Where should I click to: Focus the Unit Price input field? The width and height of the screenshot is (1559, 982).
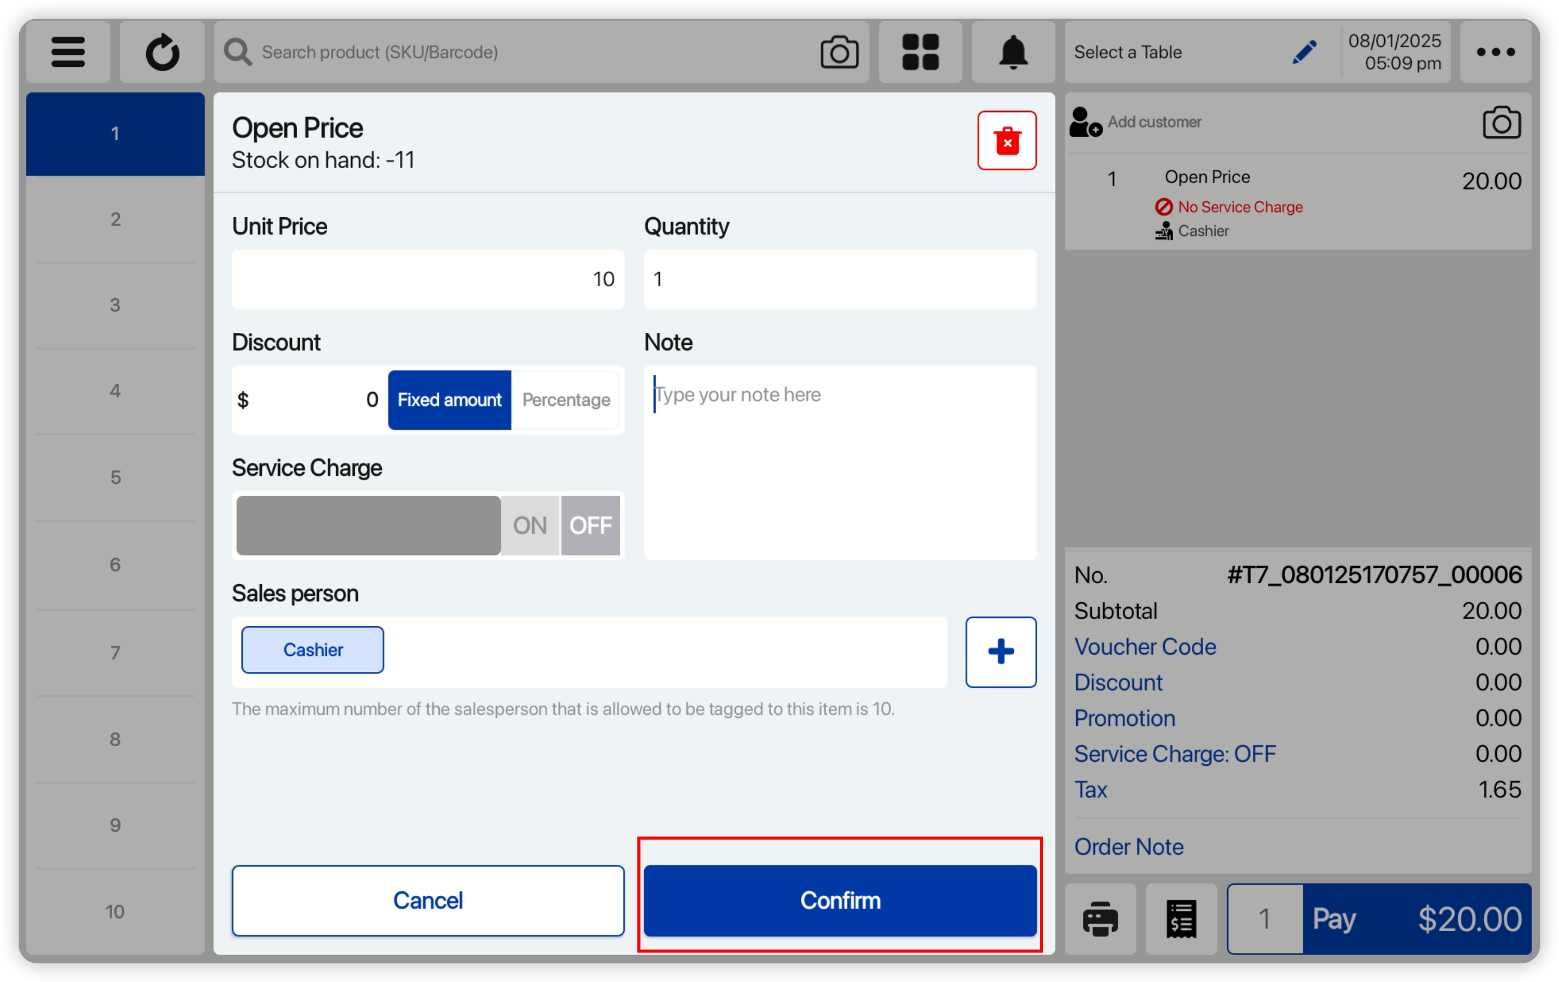pyautogui.click(x=428, y=279)
